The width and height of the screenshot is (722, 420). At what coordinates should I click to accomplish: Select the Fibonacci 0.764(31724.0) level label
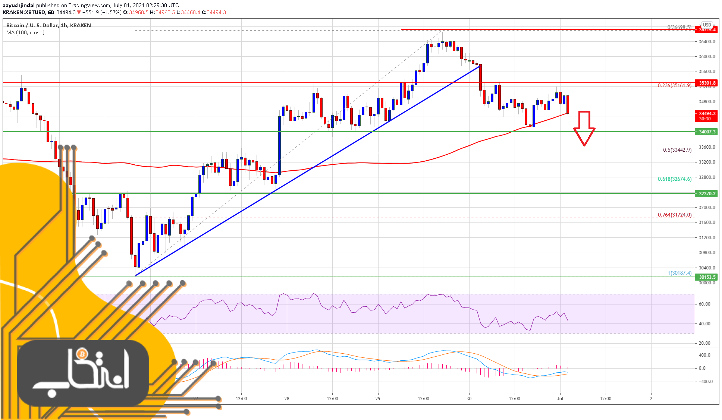pyautogui.click(x=674, y=215)
